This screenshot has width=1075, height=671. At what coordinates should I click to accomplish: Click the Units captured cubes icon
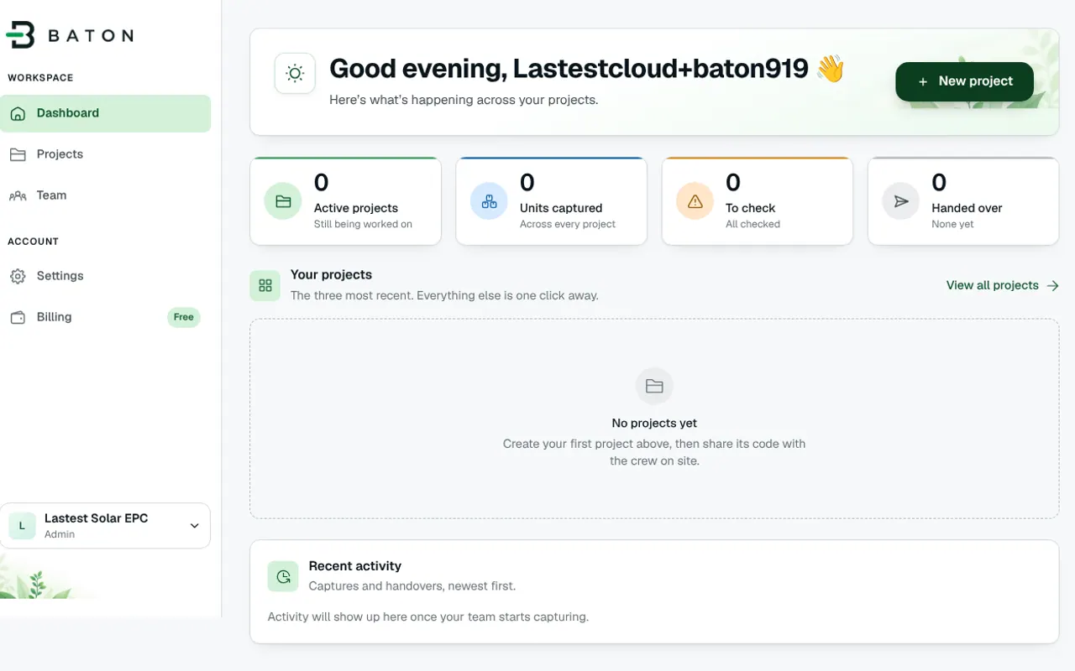489,201
